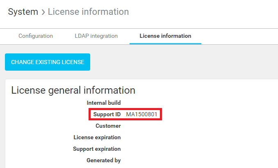Select the License information breadcrumb title
This screenshot has width=278, height=168.
[x=88, y=12]
